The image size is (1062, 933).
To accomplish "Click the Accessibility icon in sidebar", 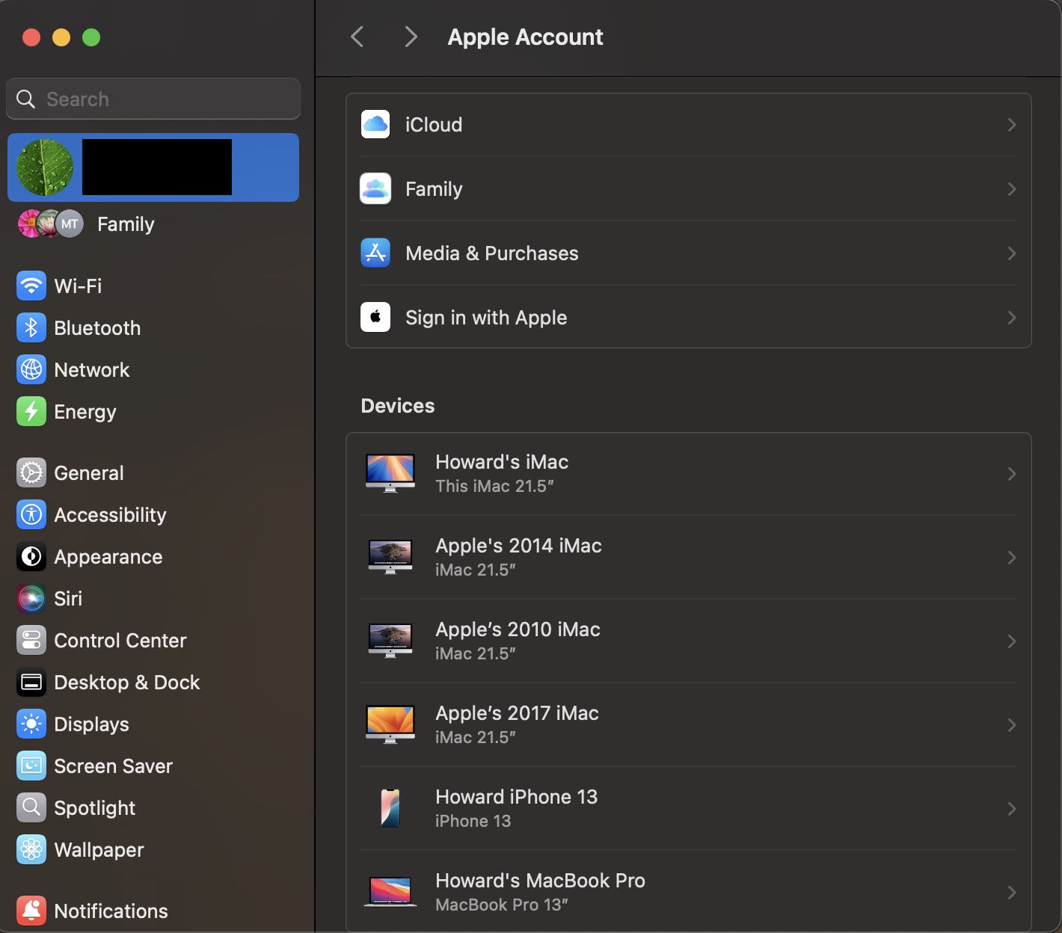I will click(31, 514).
